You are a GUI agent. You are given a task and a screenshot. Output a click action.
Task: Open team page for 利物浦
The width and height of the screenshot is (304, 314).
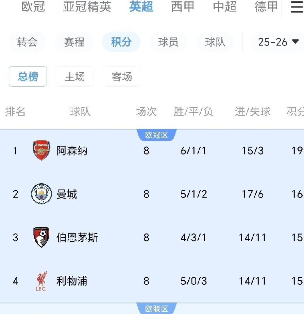pyautogui.click(x=72, y=281)
